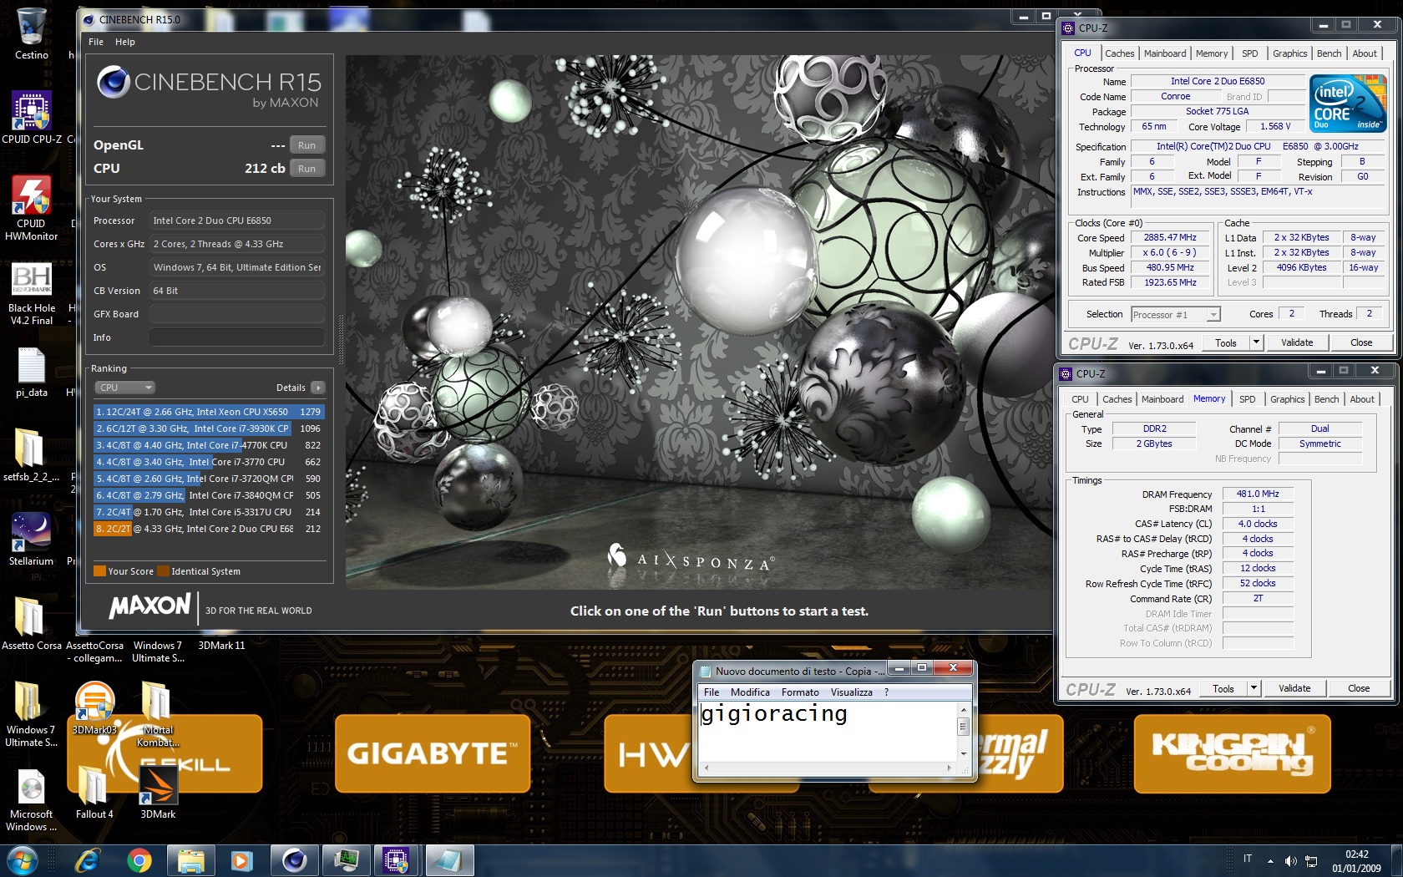The width and height of the screenshot is (1403, 877).
Task: Click Close in lower CPU-Z window
Action: coord(1359,689)
